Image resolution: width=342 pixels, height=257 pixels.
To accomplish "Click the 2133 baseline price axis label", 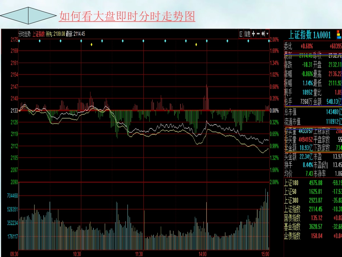I will point(14,111).
